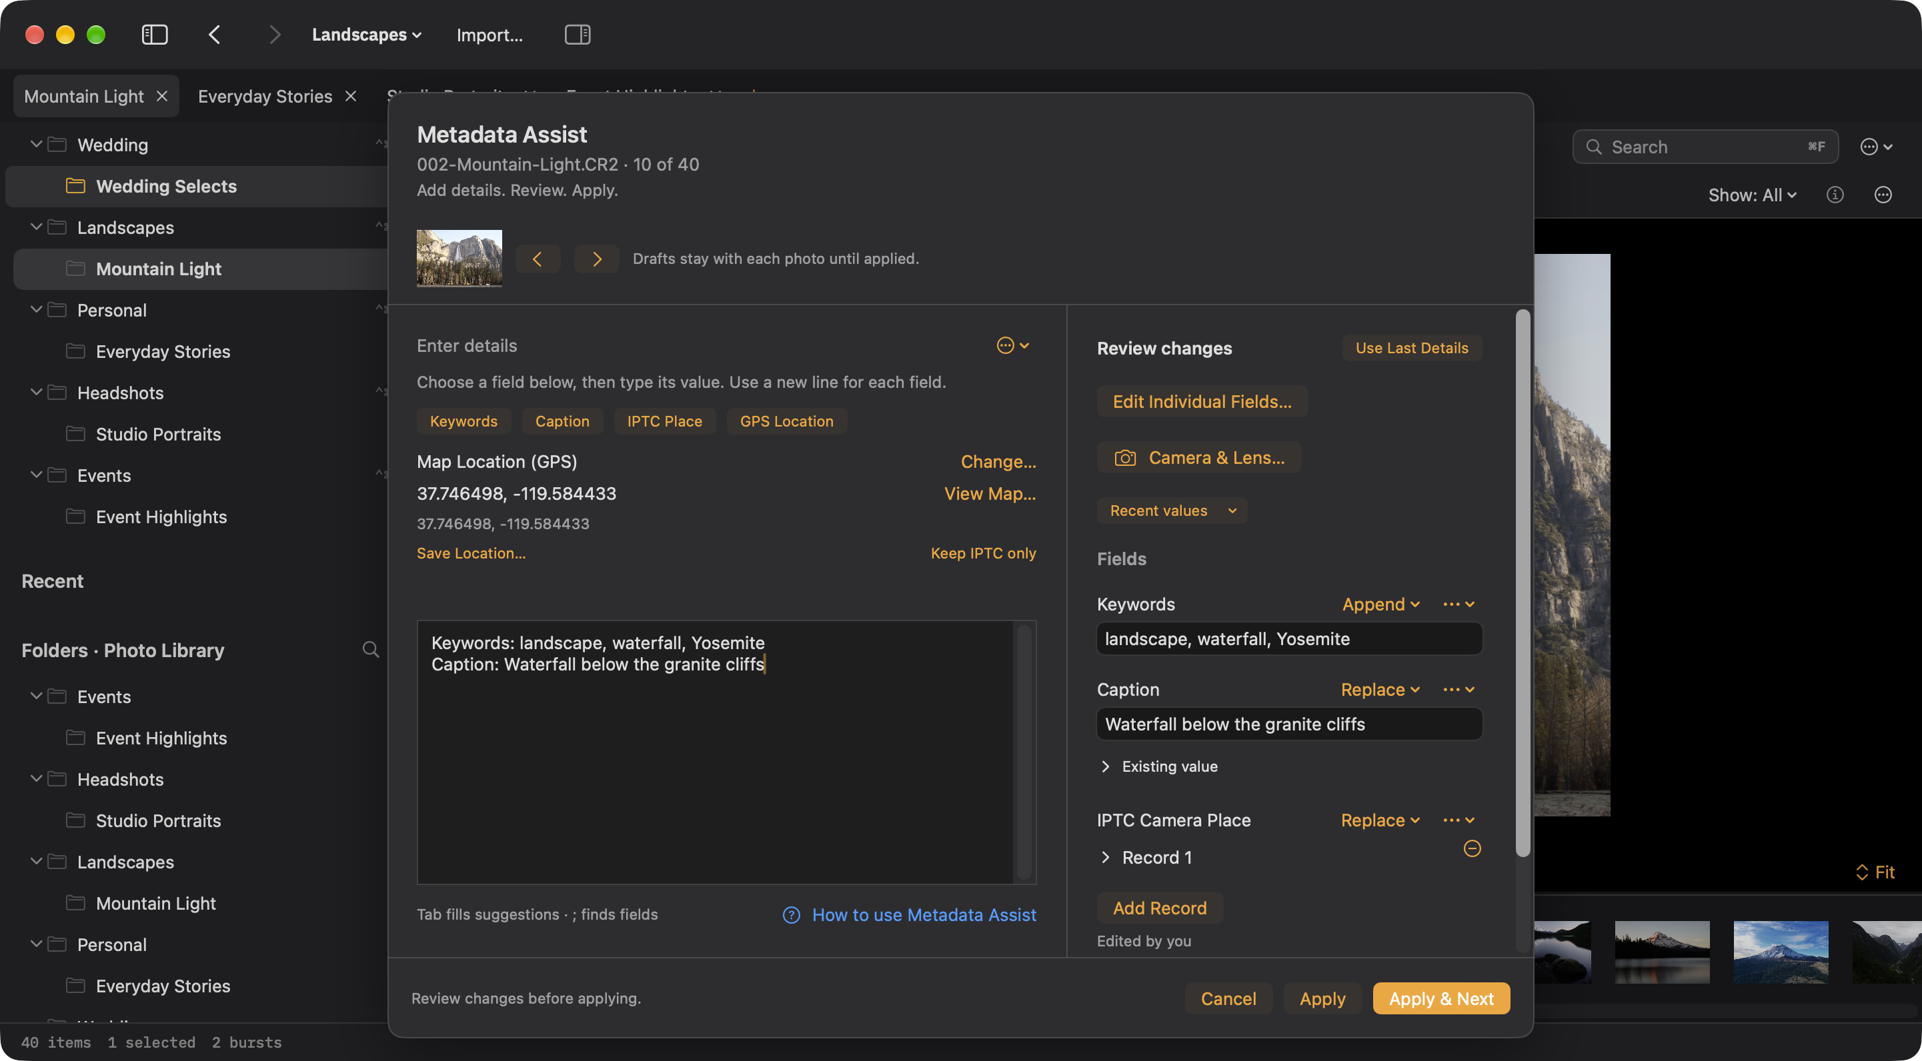
Task: Show next photo in Metadata Assist
Action: pos(596,259)
